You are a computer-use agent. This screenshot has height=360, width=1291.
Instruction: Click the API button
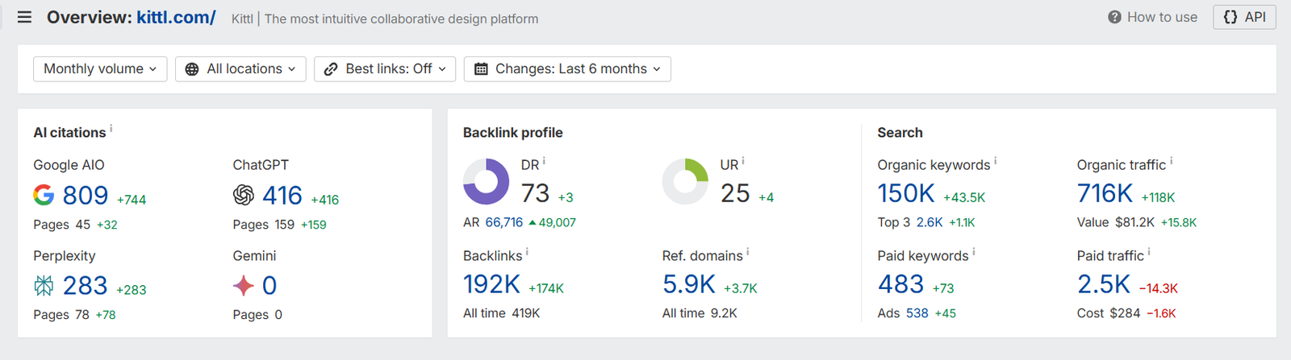(x=1244, y=17)
